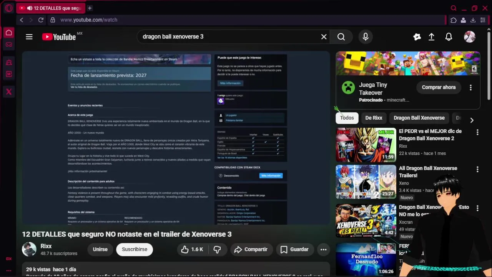Image resolution: width=492 pixels, height=277 pixels.
Task: Open Xenoverse 3 ES REAL thumbnail
Action: coord(366,221)
